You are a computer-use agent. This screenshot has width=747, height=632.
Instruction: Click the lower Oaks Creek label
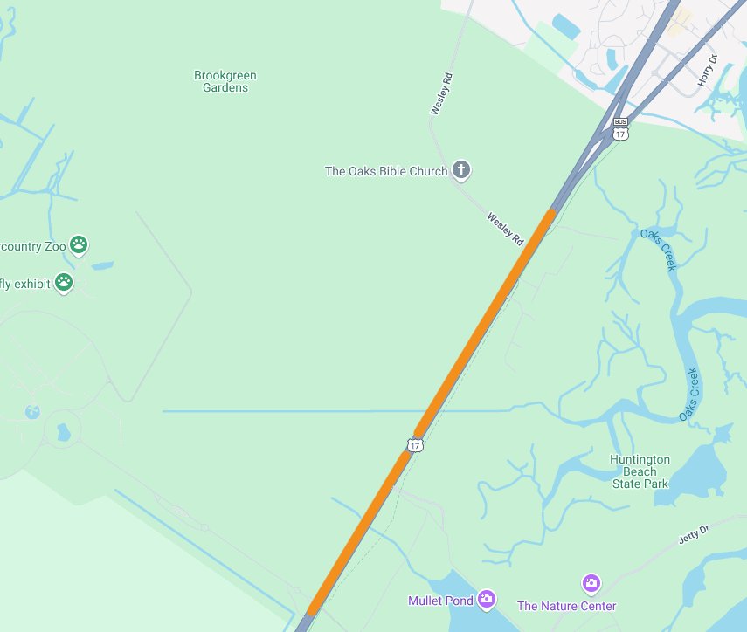tap(688, 394)
